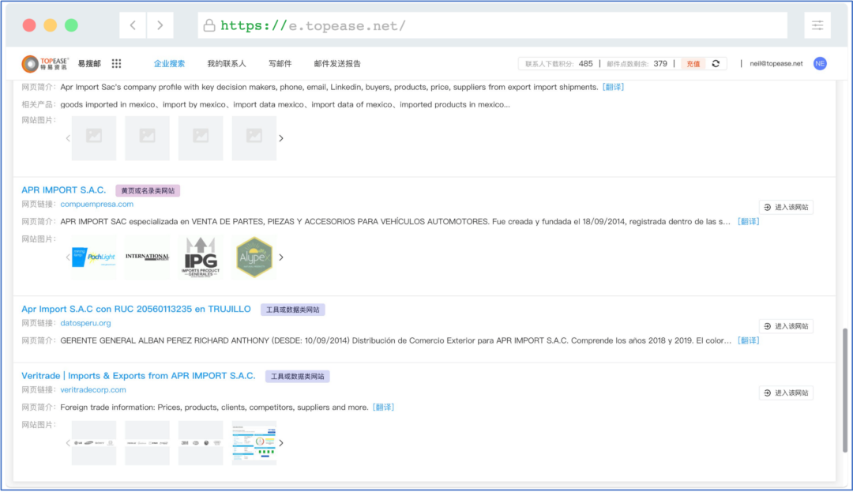This screenshot has height=492, width=853.
Task: Open the Veritrade Imports & Exports title
Action: (138, 376)
